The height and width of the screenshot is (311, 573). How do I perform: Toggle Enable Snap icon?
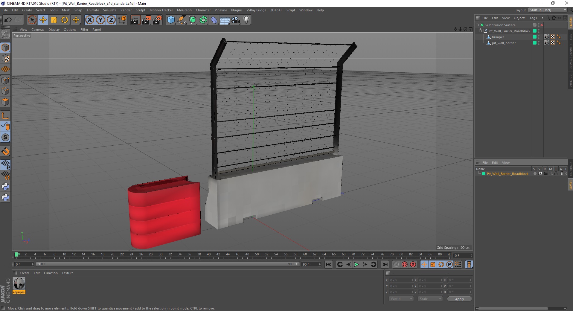[5, 138]
